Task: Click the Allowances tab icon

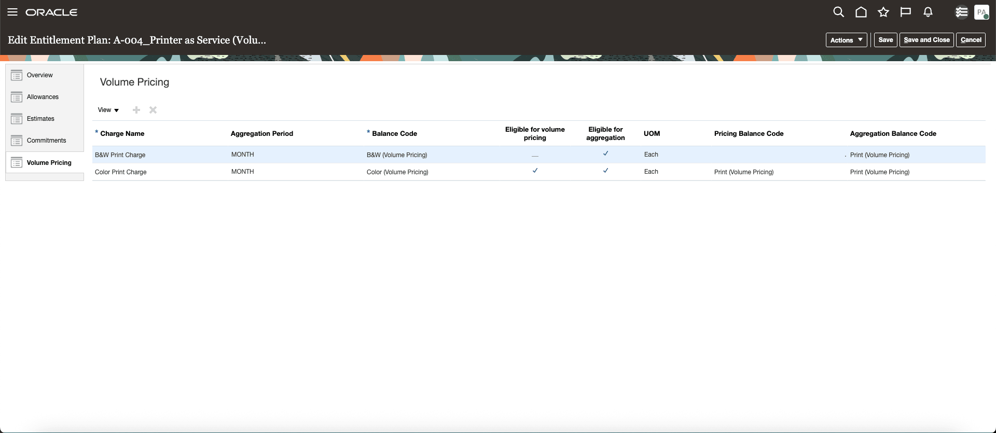Action: (17, 97)
